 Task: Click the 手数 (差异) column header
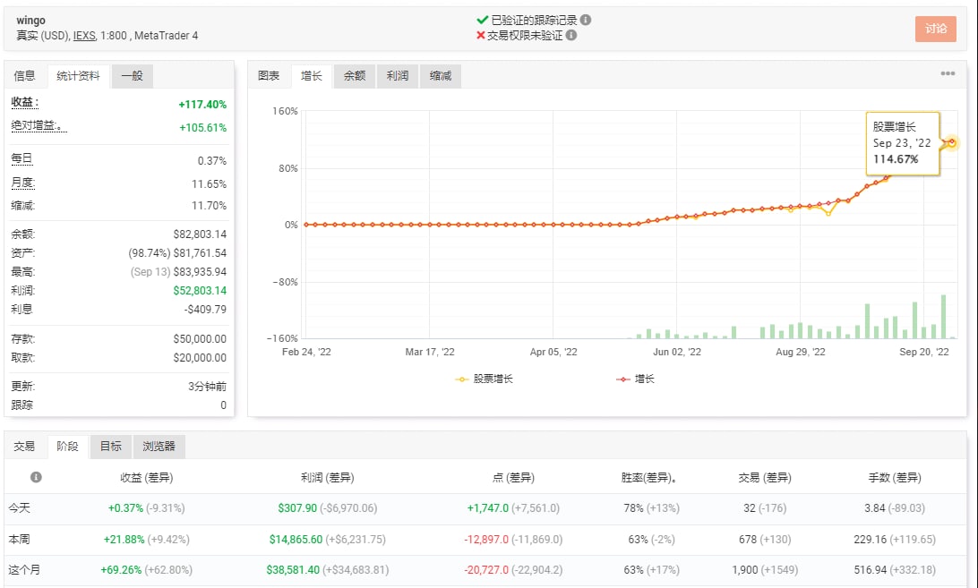tap(895, 478)
